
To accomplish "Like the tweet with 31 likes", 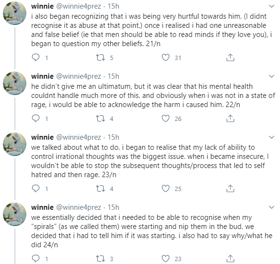I will (165, 58).
